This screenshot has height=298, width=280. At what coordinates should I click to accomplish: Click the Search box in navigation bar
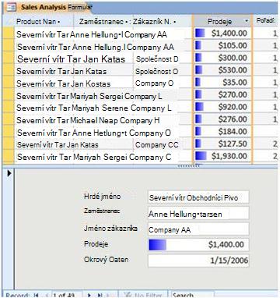[x=193, y=295]
